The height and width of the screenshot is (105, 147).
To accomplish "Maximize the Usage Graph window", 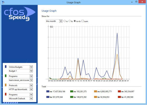I will (x=136, y=2).
